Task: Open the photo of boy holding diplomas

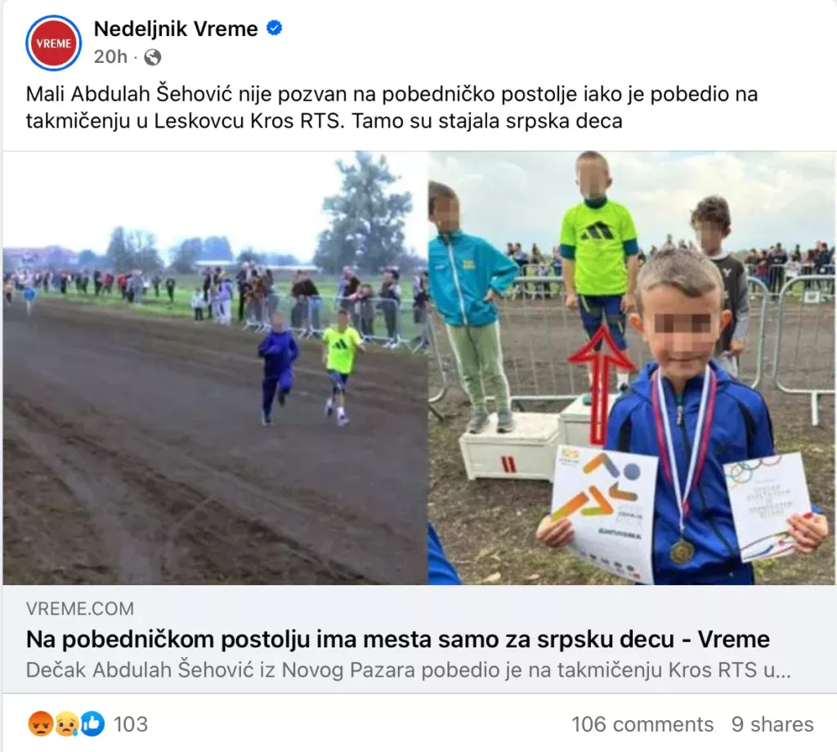Action: pyautogui.click(x=632, y=368)
